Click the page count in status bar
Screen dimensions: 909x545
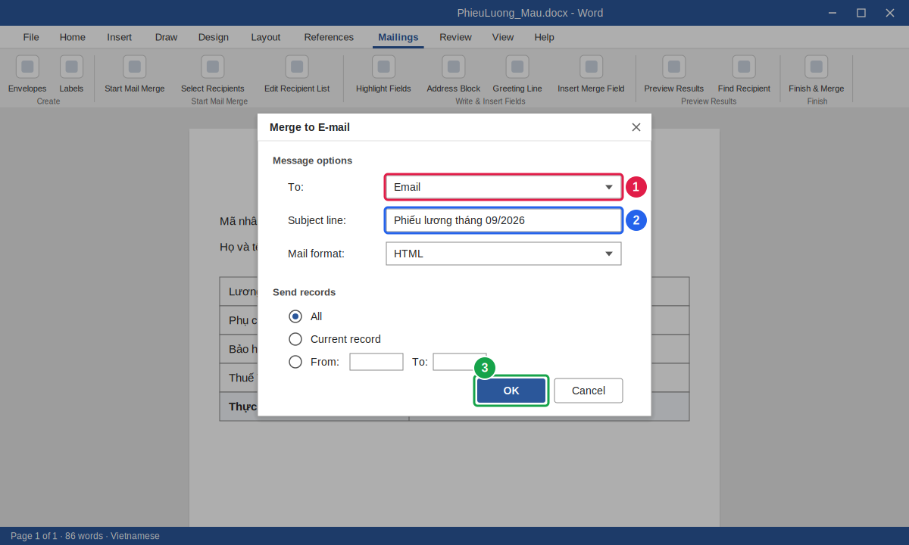34,536
